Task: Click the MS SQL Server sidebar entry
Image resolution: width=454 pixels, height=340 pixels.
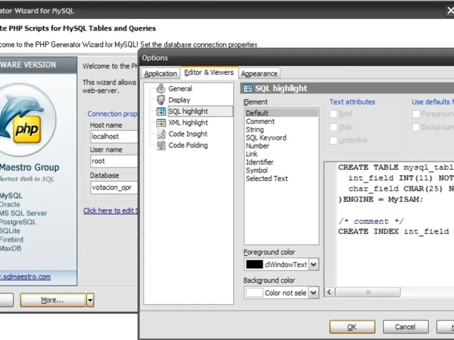Action: point(23,214)
